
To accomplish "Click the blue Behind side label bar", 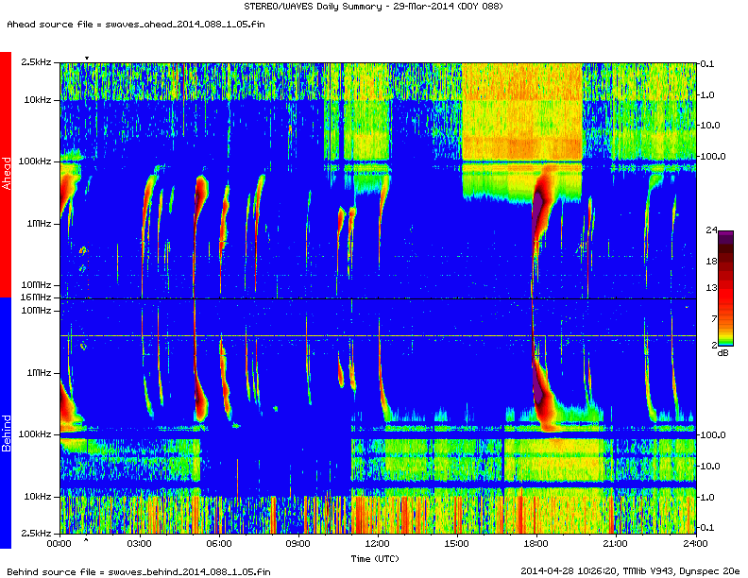I will point(6,423).
